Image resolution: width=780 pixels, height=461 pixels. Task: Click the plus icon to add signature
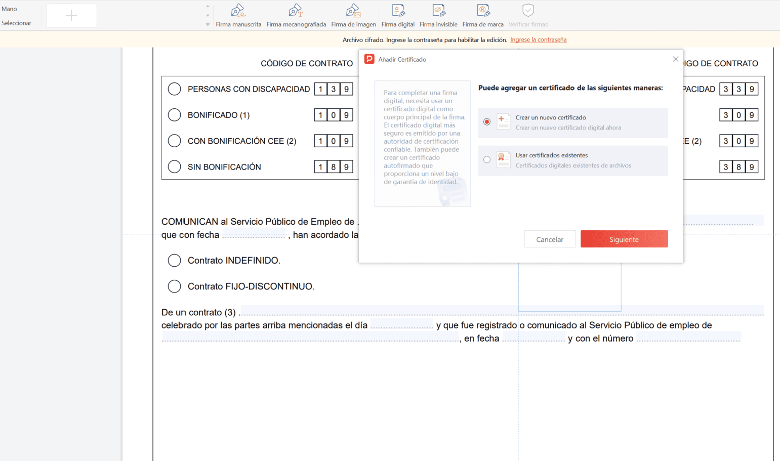click(x=71, y=16)
